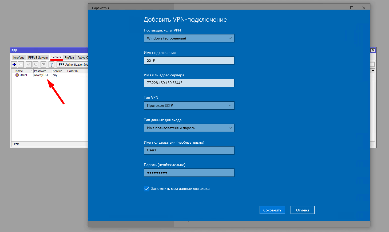The width and height of the screenshot is (389, 232).
Task: Click the disable cross icon in PPP toolbar
Action: pyautogui.click(x=35, y=65)
